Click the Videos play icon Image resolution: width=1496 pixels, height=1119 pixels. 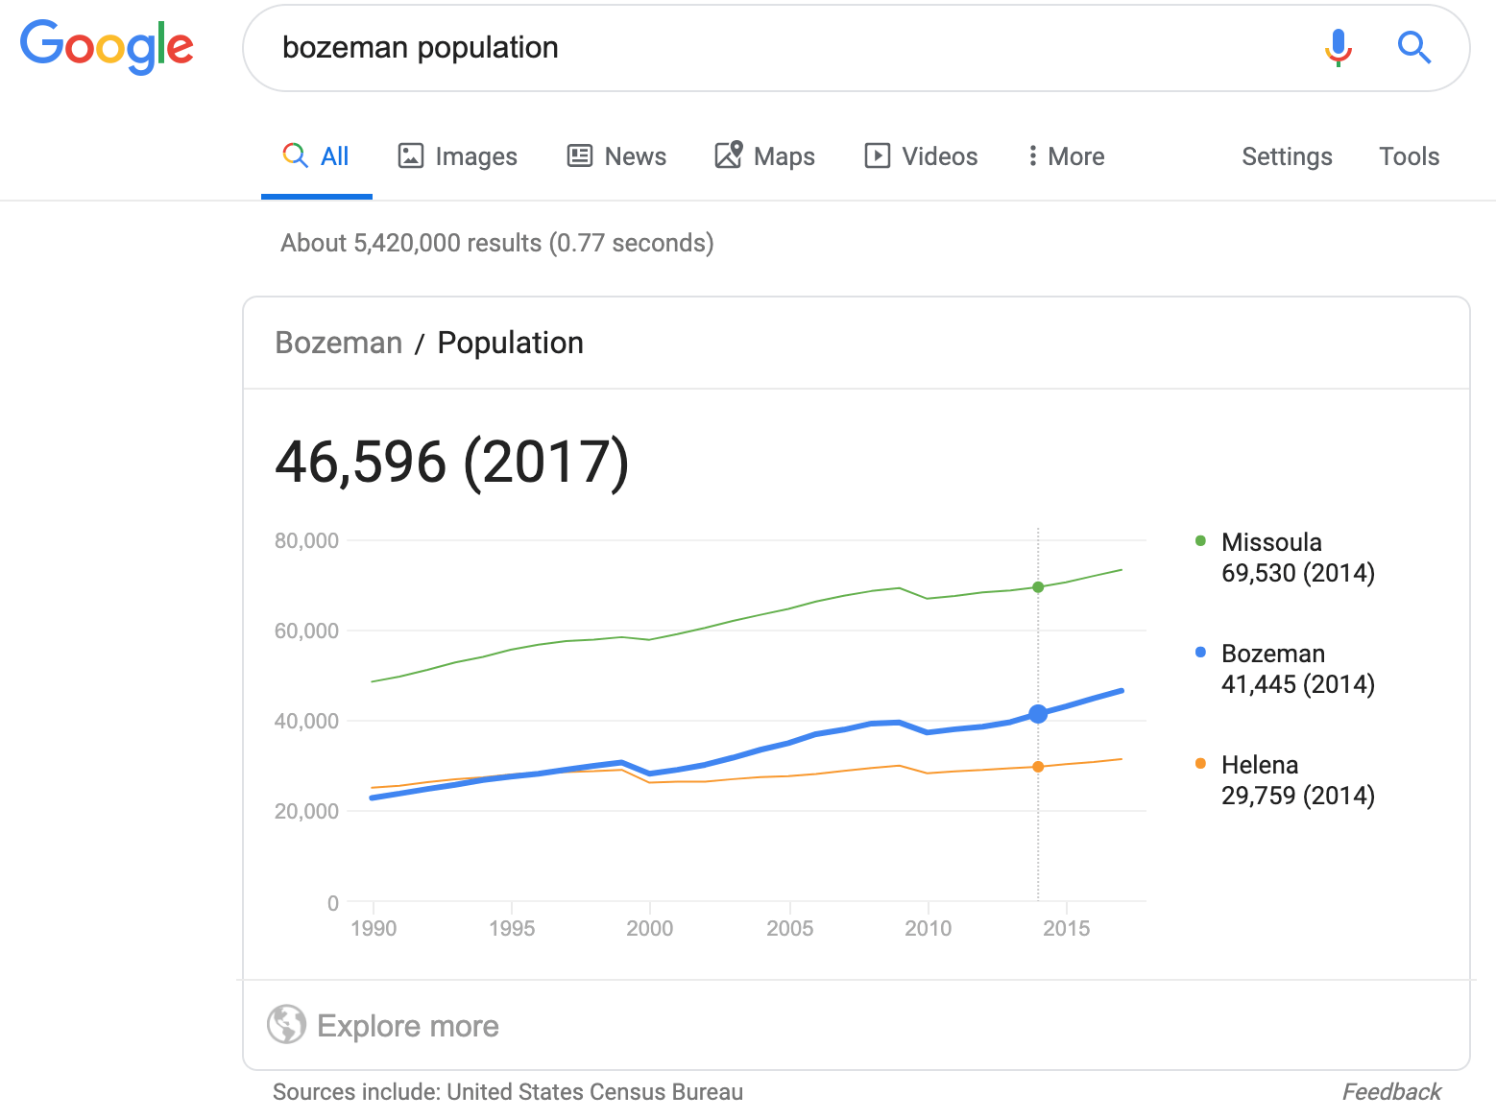point(877,155)
